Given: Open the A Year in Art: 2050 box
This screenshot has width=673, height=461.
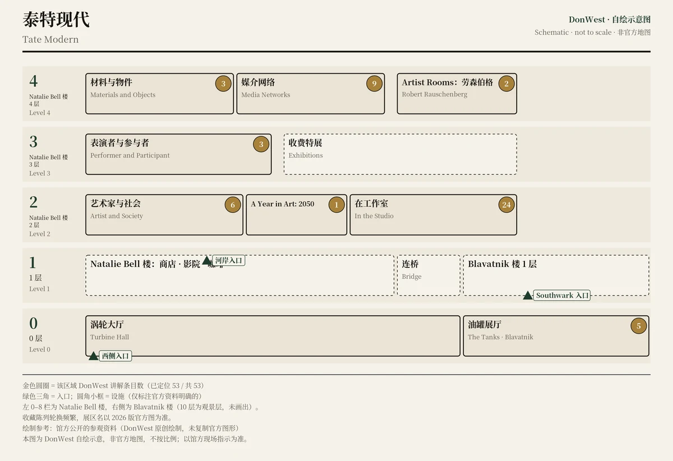Looking at the screenshot, I should (x=297, y=215).
